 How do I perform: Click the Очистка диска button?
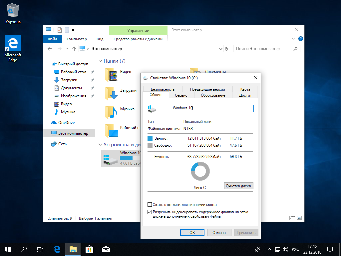coord(238,186)
